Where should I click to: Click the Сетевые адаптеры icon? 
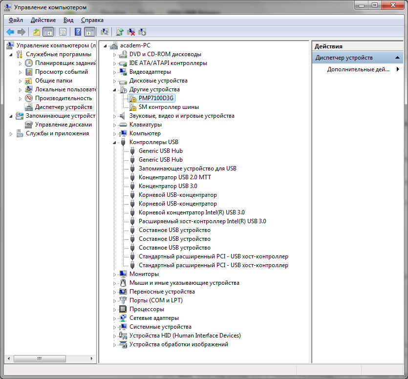point(123,318)
